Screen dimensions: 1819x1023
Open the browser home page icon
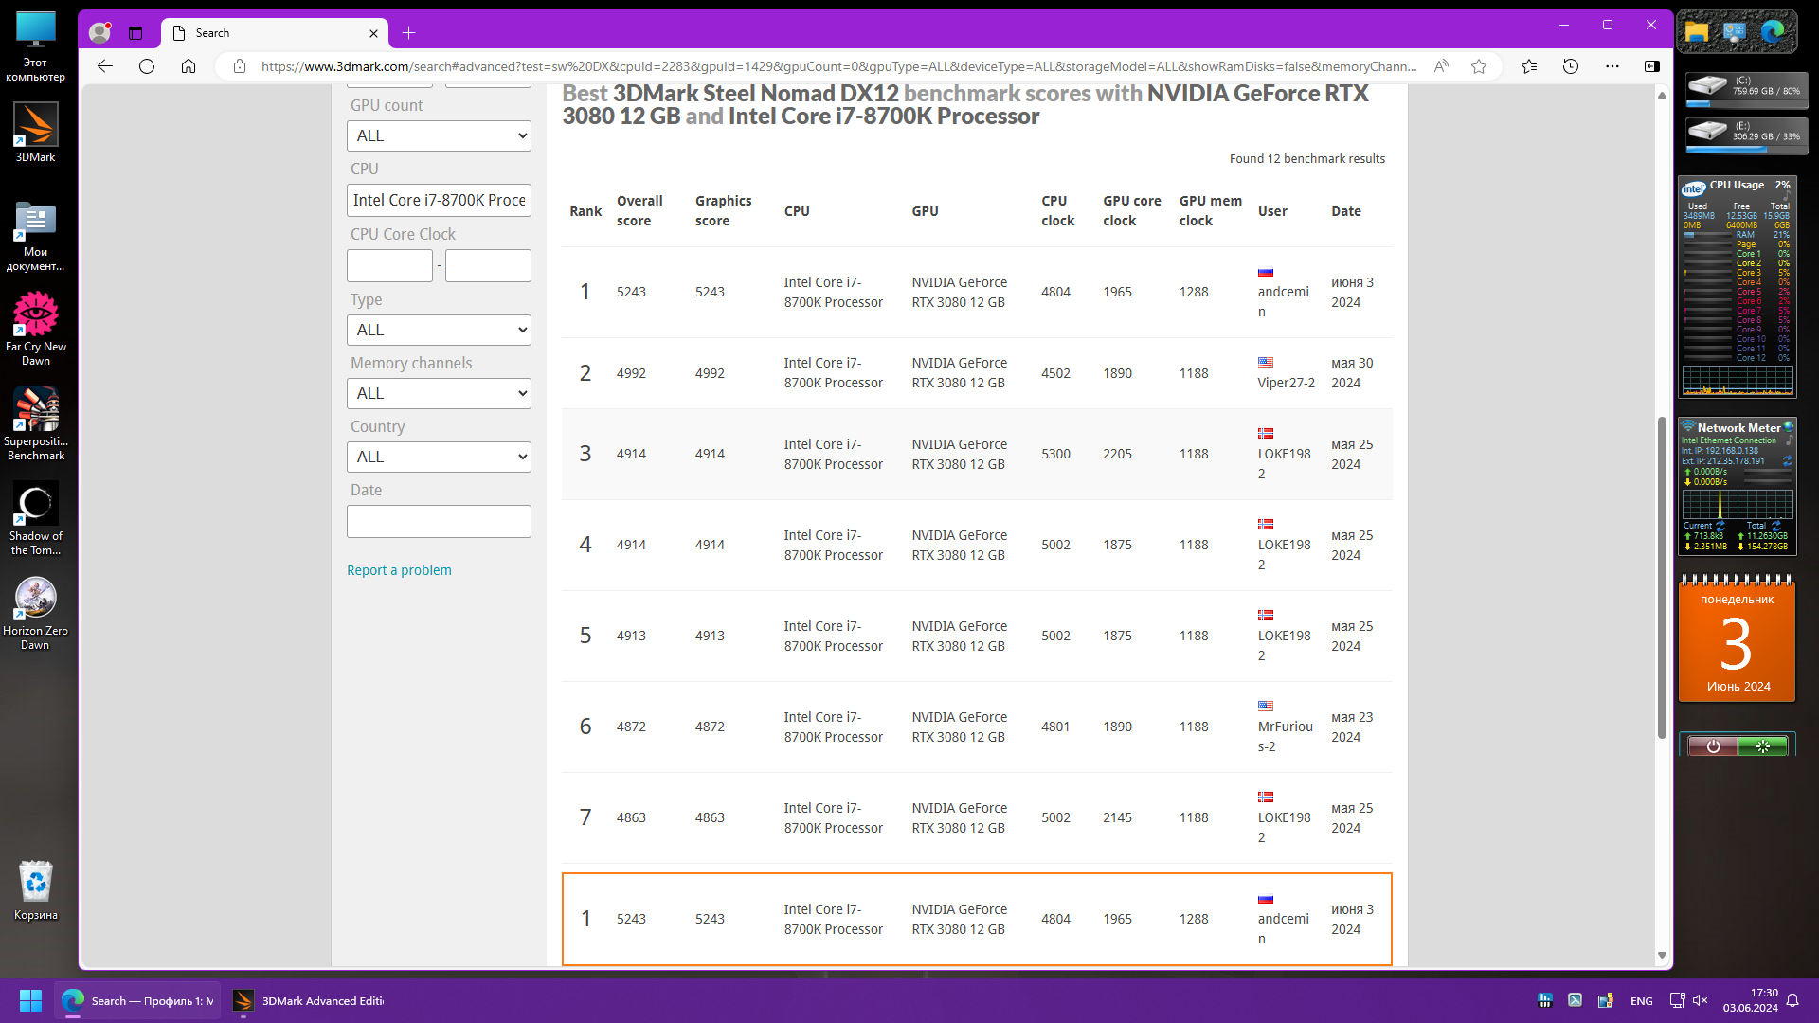[189, 66]
